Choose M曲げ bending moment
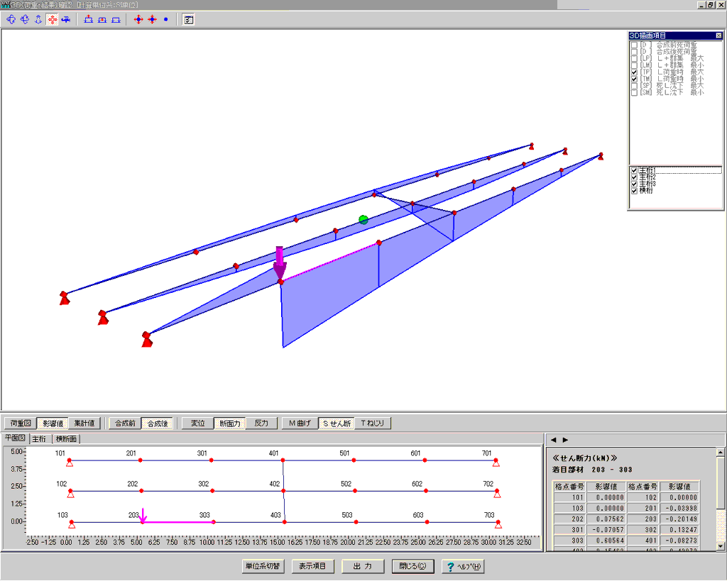This screenshot has height=581, width=727. coord(300,423)
